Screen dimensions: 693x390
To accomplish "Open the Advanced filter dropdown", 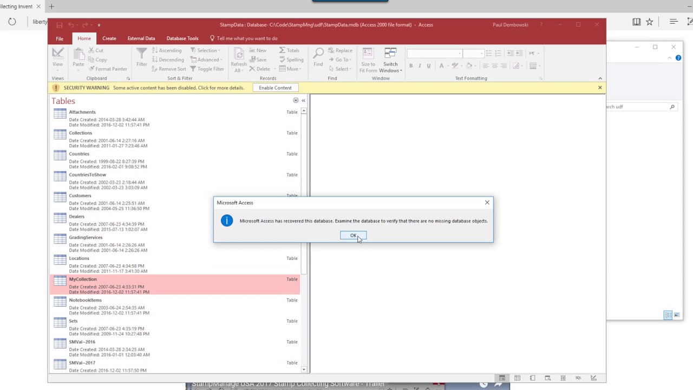I will click(x=206, y=60).
